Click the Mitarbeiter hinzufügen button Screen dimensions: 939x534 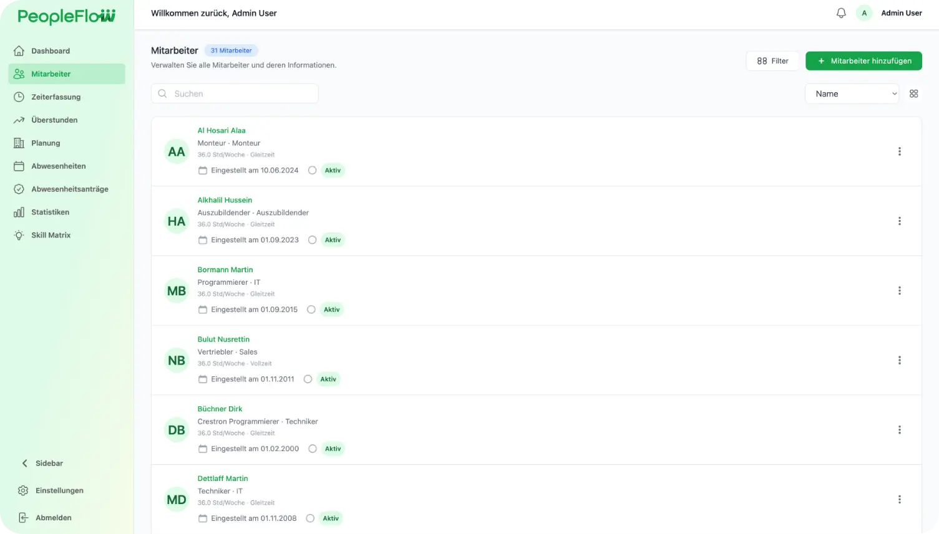(864, 61)
